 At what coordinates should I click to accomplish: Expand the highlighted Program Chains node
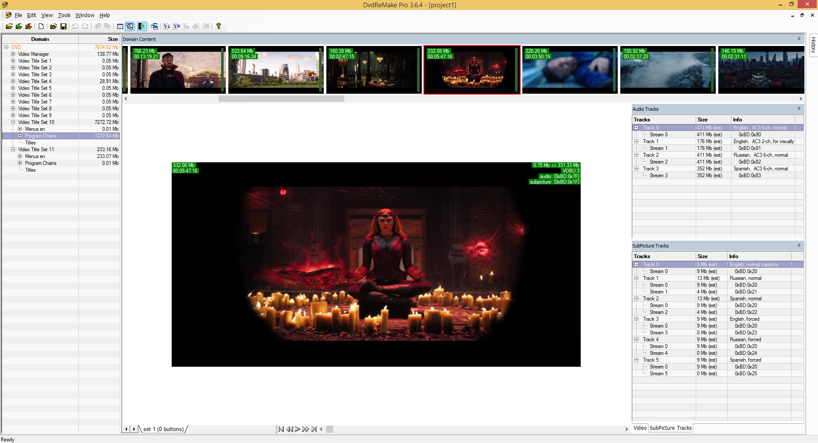pos(20,136)
